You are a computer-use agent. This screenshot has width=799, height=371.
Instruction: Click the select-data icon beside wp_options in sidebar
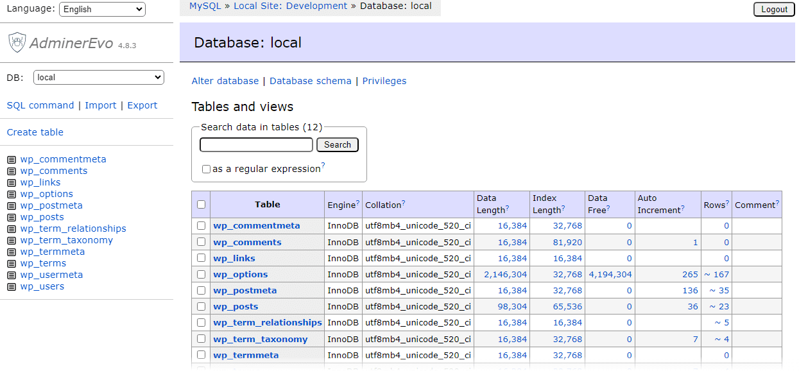click(11, 194)
